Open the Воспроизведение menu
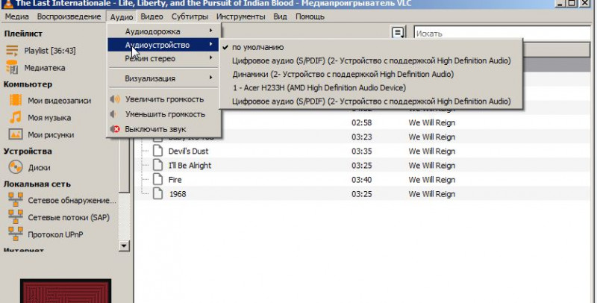The width and height of the screenshot is (597, 303). pyautogui.click(x=69, y=16)
